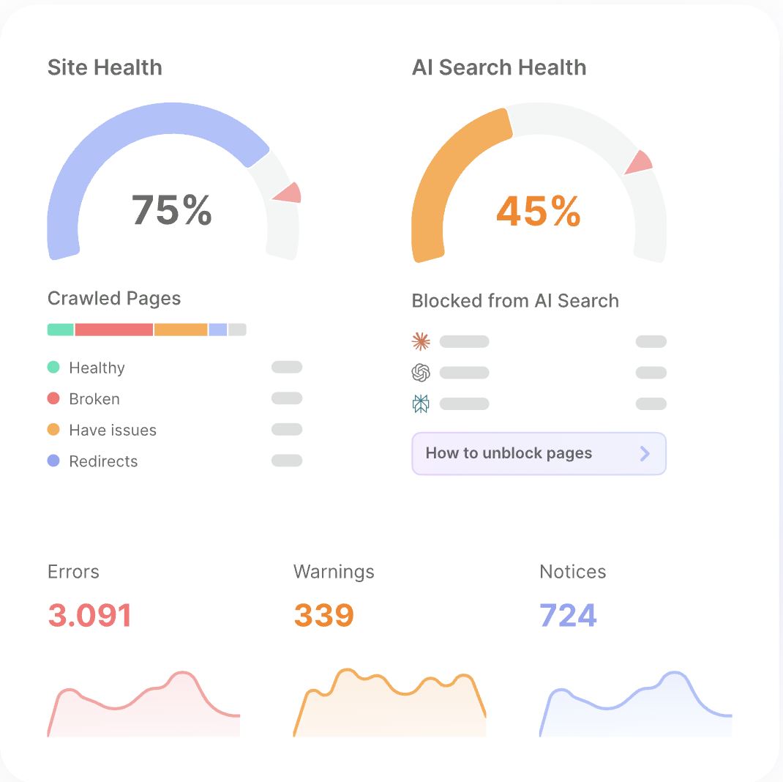Select the red Broken legend dot
Viewport: 783px width, 782px height.
tap(53, 398)
